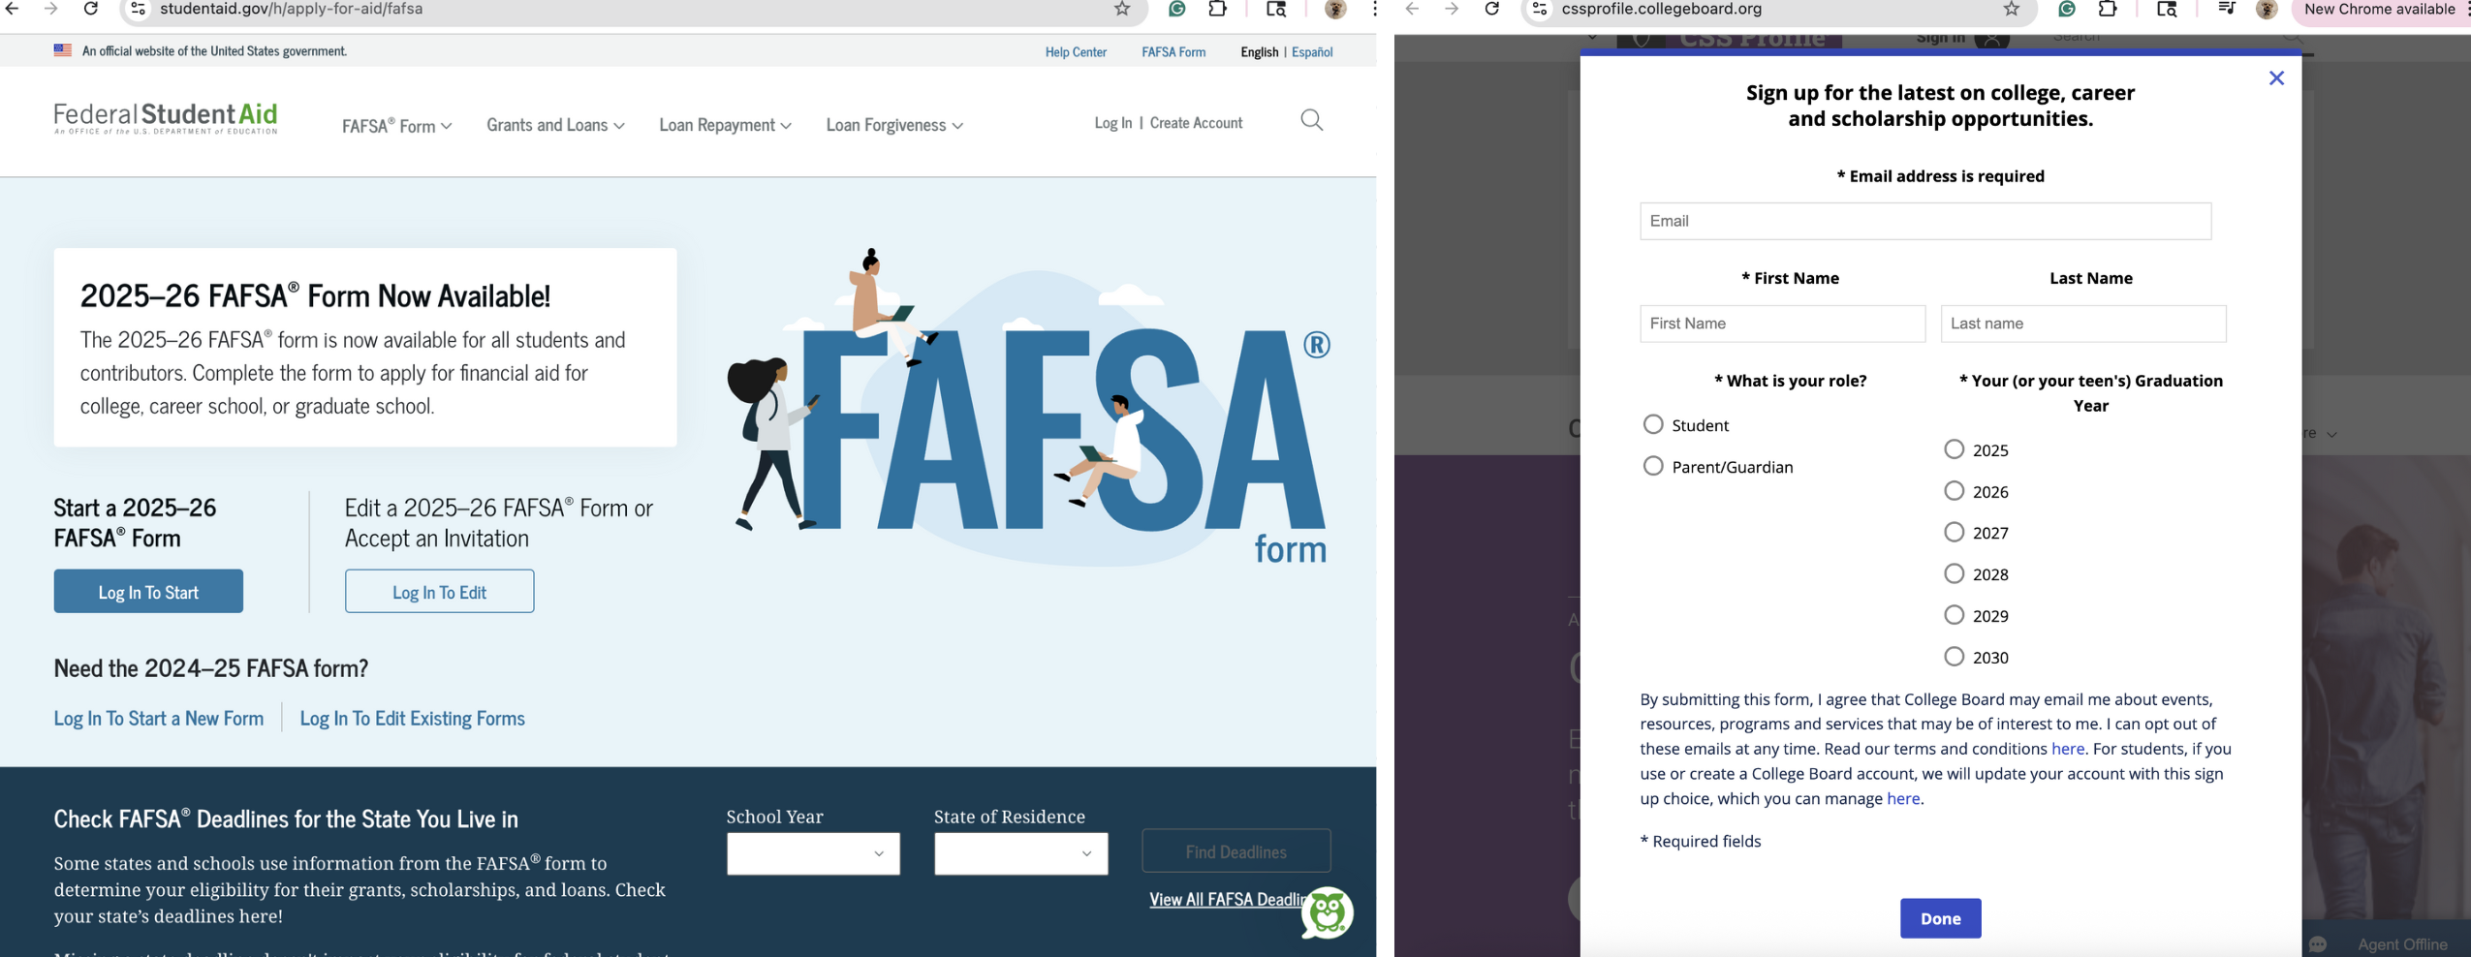This screenshot has height=957, width=2471.
Task: Open Help Center in the top bar
Action: 1076,52
